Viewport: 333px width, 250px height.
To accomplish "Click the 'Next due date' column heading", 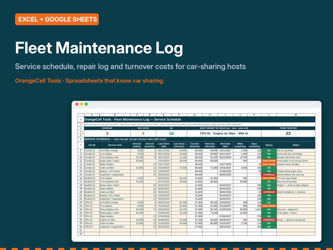I will click(x=225, y=145).
